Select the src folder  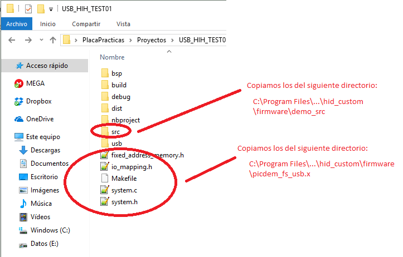(x=115, y=132)
